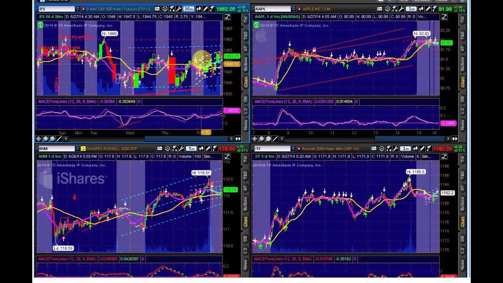
Task: Select News side tab on IWM chart
Action: coord(246,265)
